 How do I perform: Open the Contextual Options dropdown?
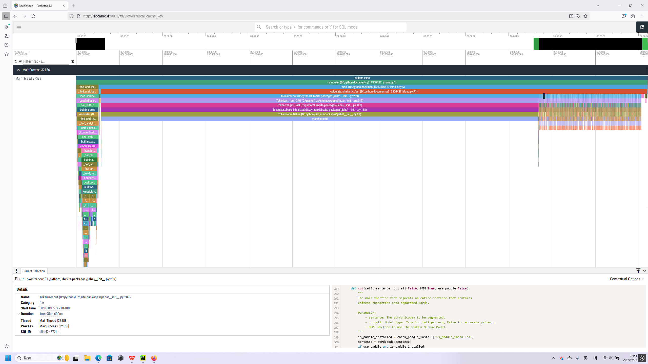[x=626, y=279]
